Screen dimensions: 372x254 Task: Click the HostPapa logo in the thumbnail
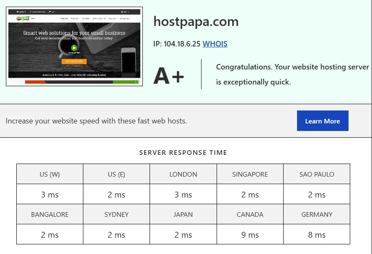coord(23,18)
